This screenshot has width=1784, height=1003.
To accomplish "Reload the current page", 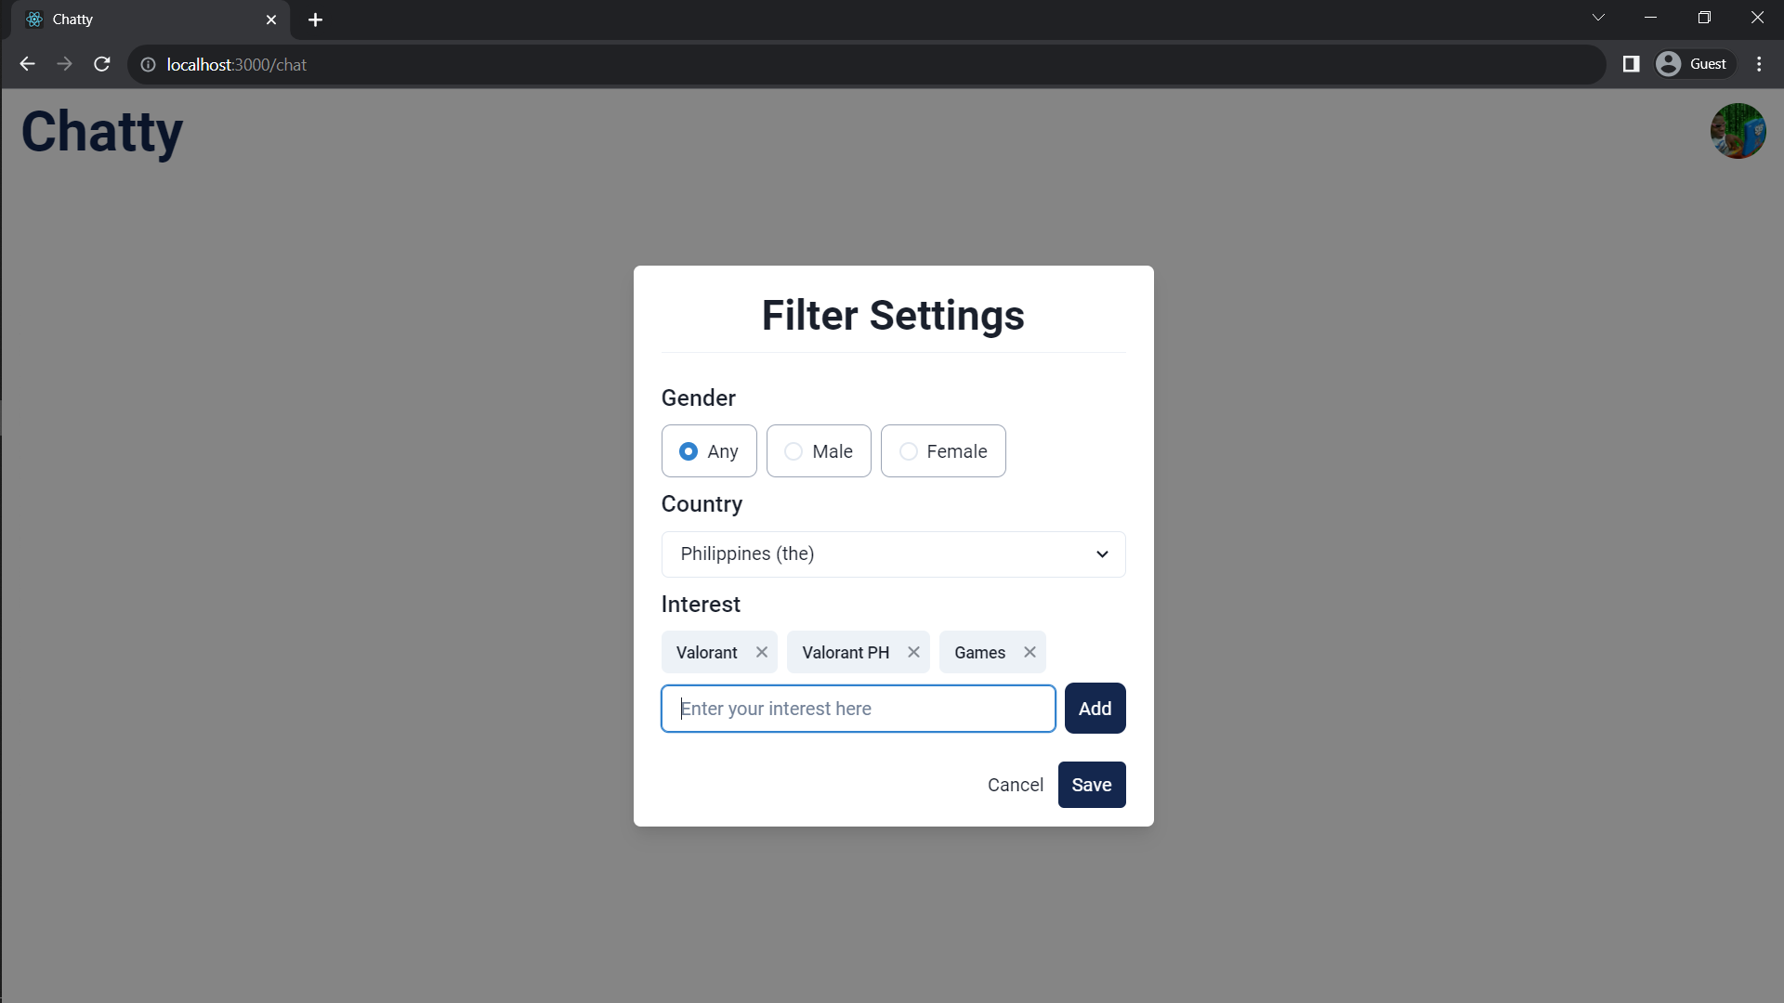I will click(102, 64).
